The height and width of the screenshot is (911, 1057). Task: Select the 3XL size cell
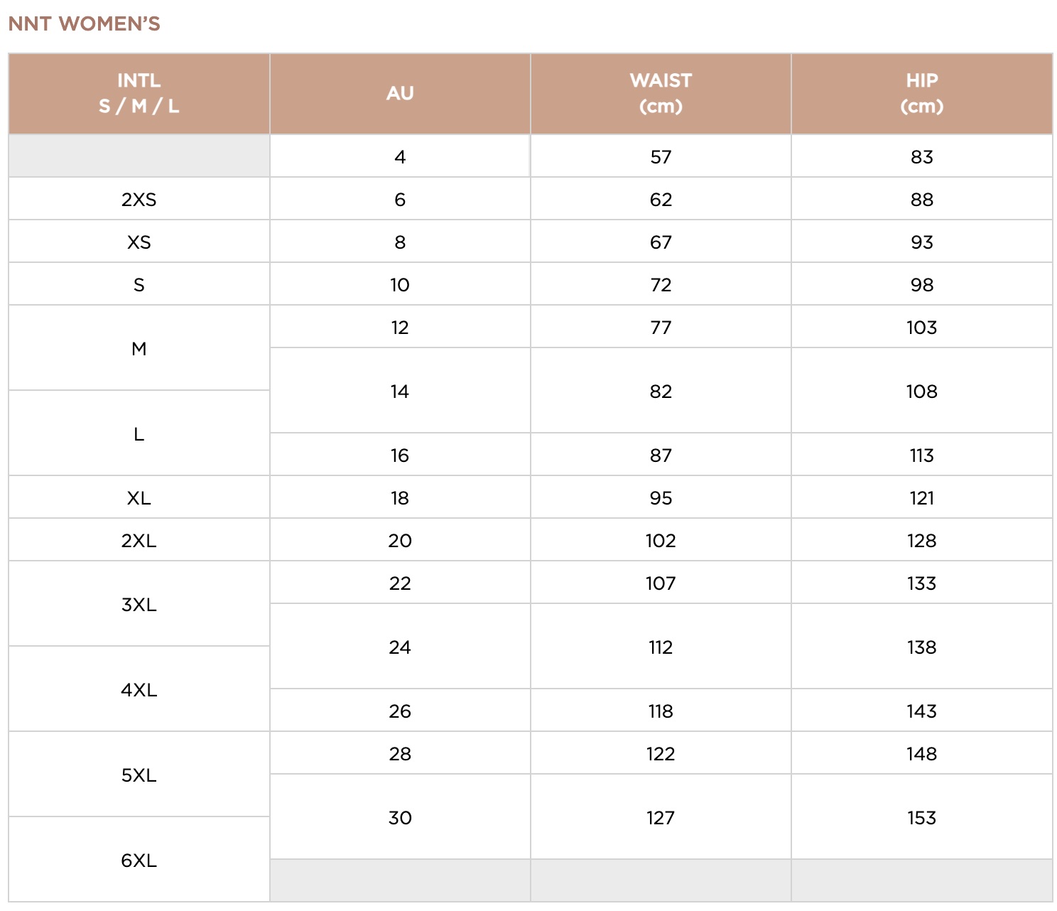pos(139,604)
